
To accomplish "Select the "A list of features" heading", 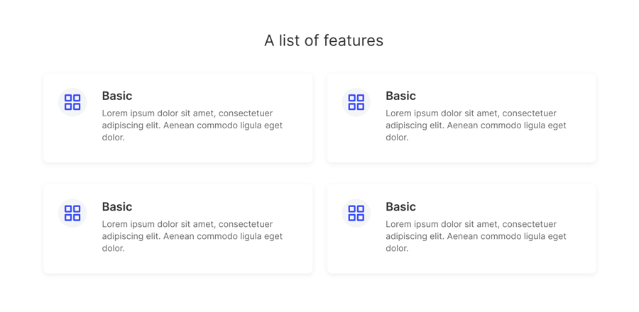I will (x=324, y=40).
